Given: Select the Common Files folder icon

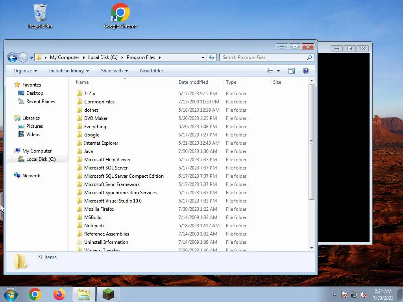Looking at the screenshot, I should click(79, 101).
